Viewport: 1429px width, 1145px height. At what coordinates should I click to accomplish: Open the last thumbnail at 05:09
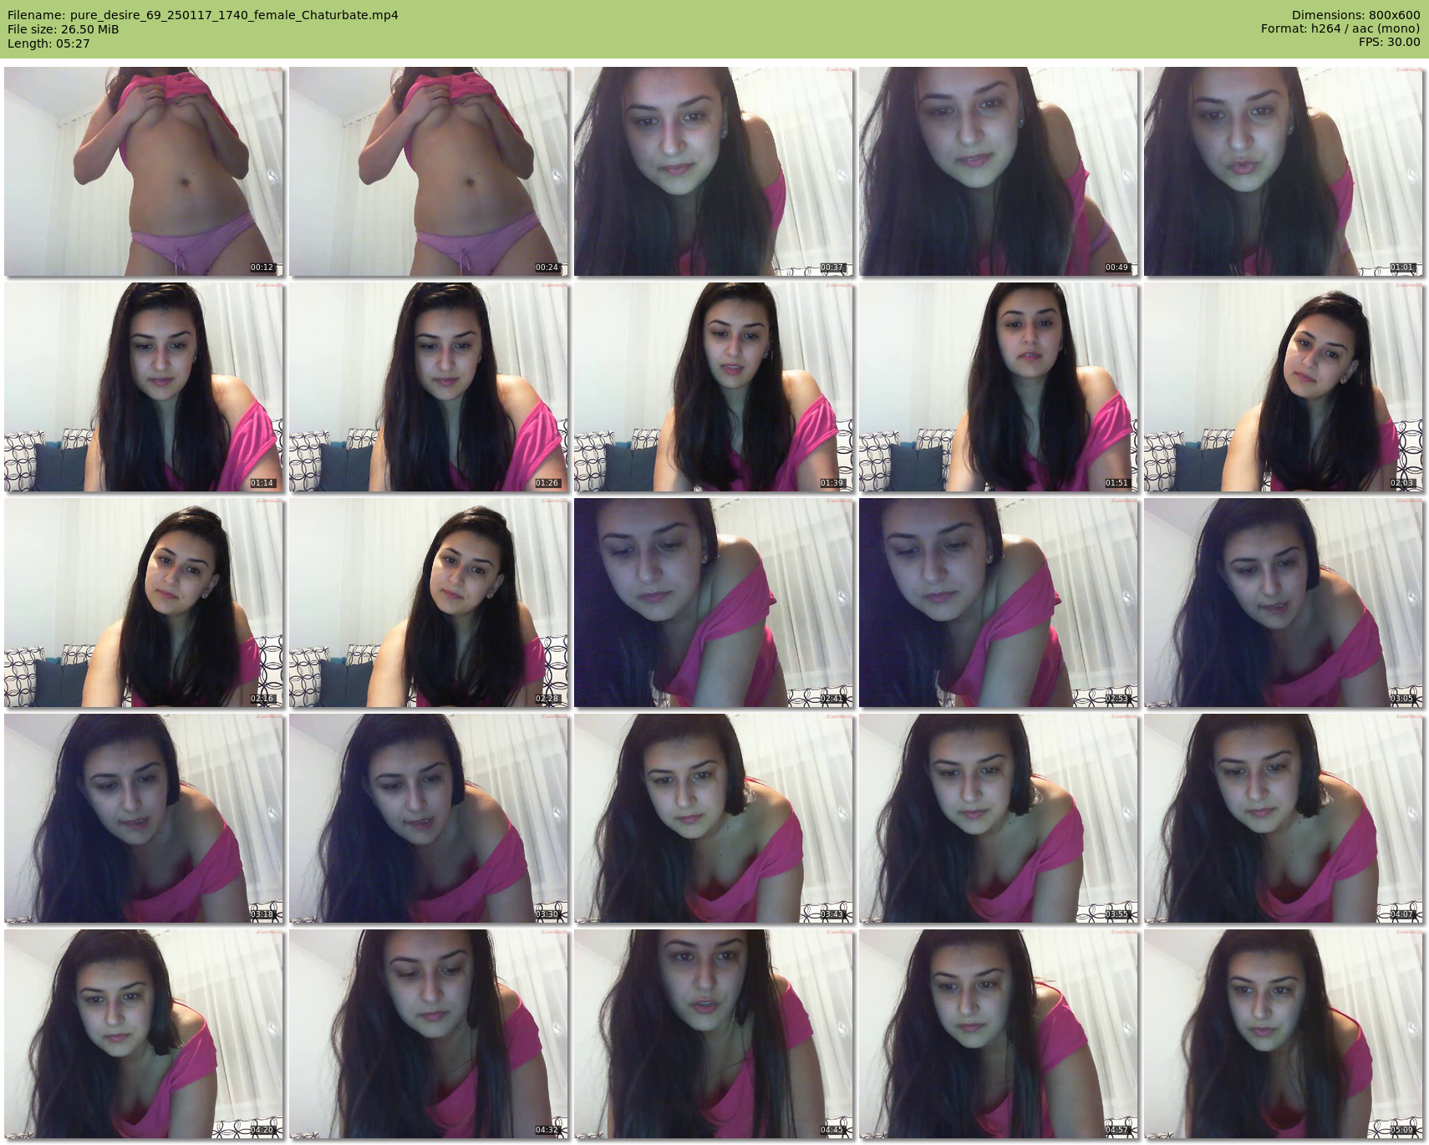1284,1034
